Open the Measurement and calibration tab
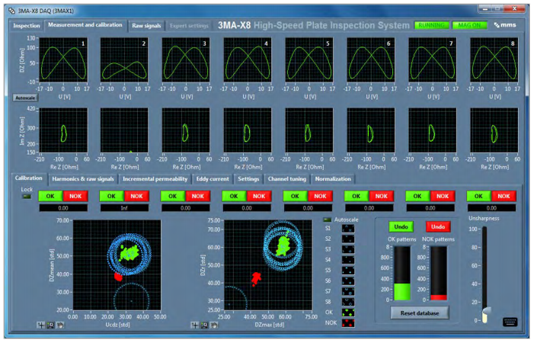534x343 pixels. [x=85, y=25]
